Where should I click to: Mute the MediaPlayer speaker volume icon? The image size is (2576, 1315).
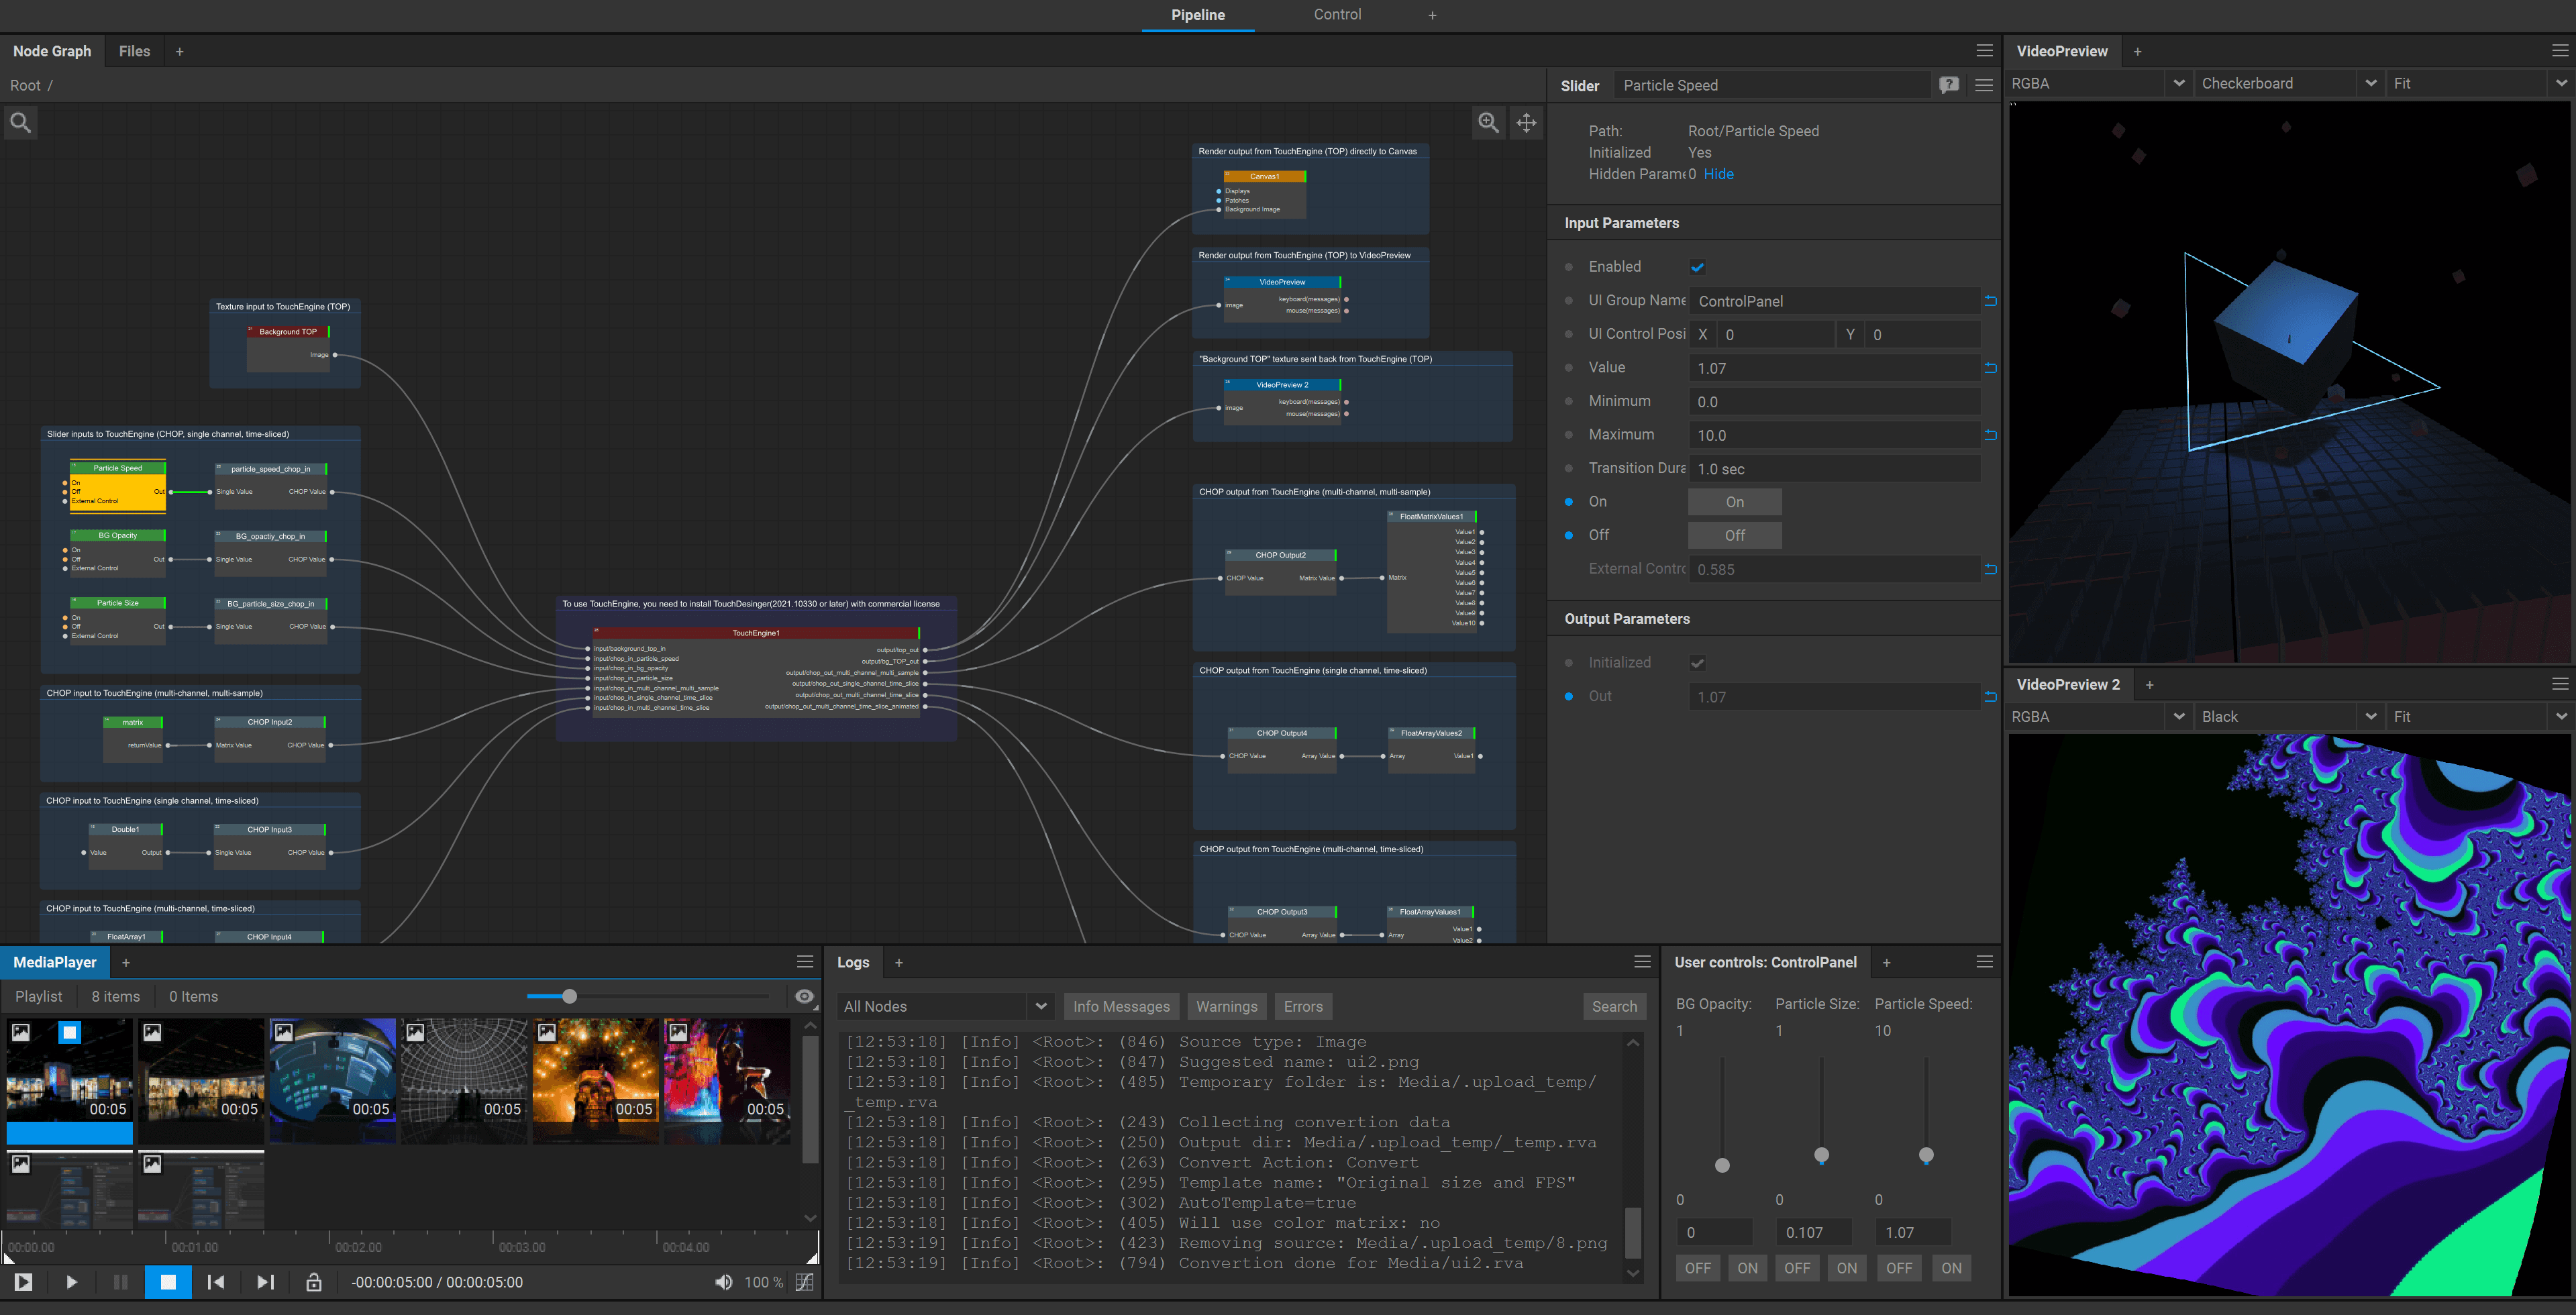click(723, 1282)
